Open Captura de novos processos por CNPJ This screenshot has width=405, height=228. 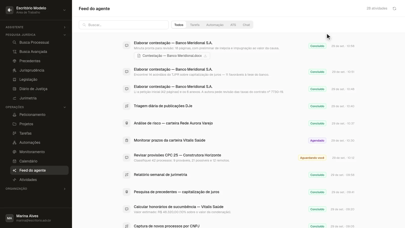[167, 226]
